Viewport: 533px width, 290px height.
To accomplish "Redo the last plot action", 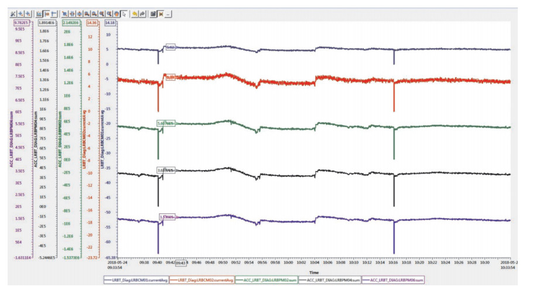I will pyautogui.click(x=142, y=13).
